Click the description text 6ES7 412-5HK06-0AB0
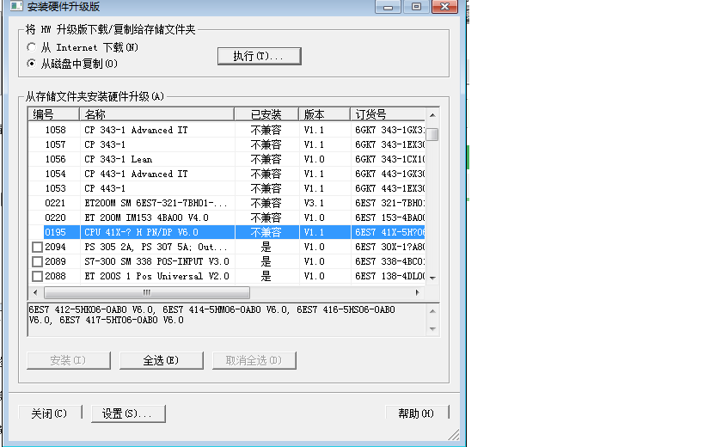This screenshot has height=447, width=704. [91, 309]
